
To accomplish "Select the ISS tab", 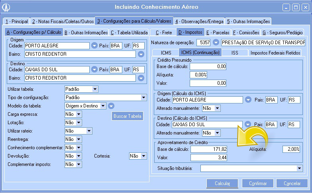I will click(235, 53).
